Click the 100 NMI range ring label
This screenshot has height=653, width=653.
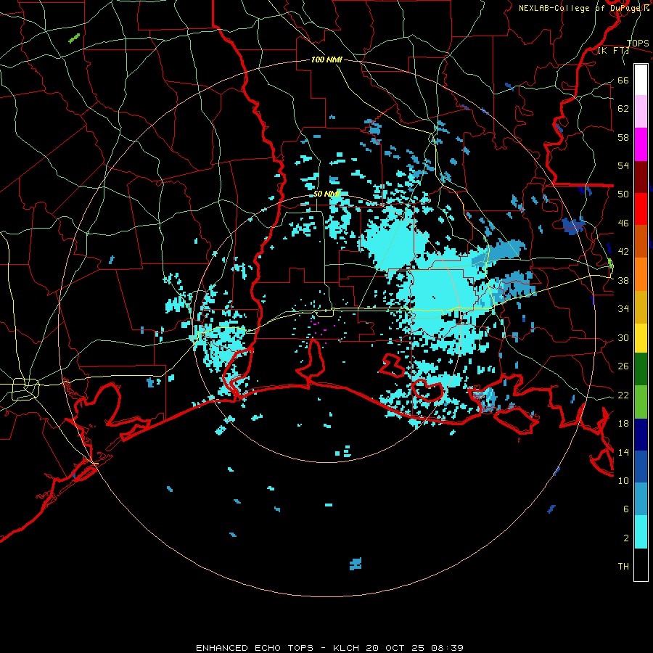coord(326,59)
